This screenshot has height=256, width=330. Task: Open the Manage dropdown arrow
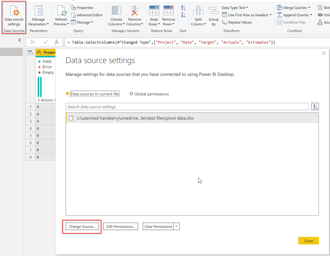pos(92,22)
